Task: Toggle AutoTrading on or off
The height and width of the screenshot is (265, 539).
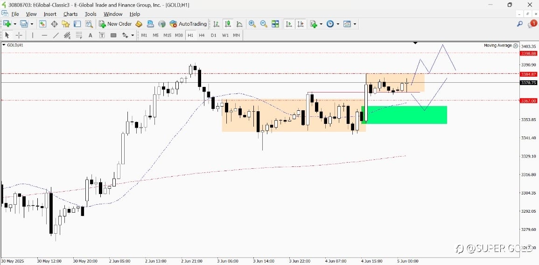Action: (x=189, y=24)
